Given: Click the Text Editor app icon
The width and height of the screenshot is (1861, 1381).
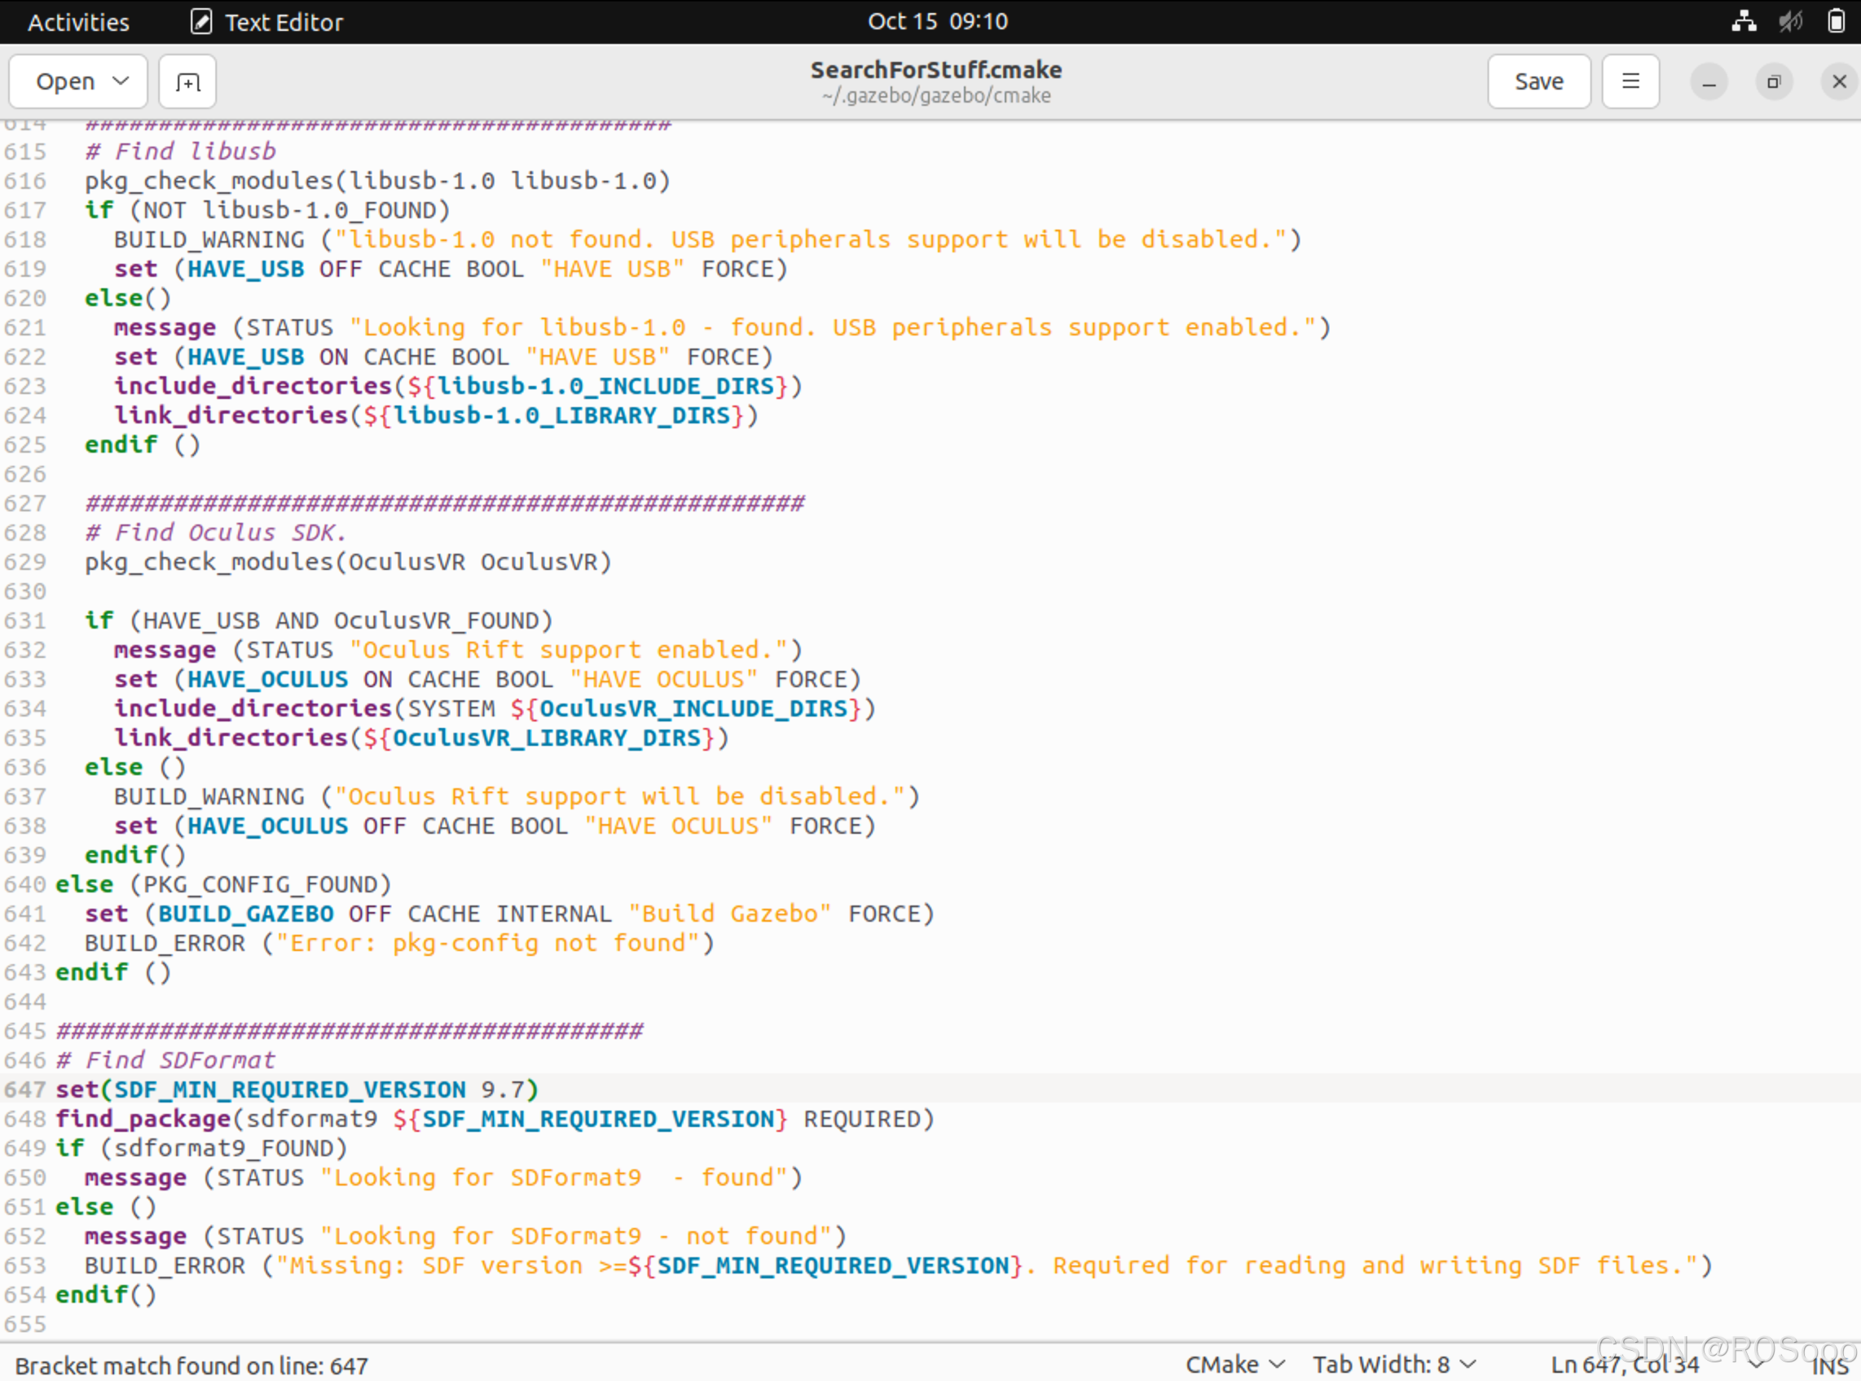Looking at the screenshot, I should point(200,22).
